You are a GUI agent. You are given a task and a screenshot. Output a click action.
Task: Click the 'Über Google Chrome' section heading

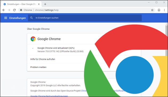click(38, 29)
